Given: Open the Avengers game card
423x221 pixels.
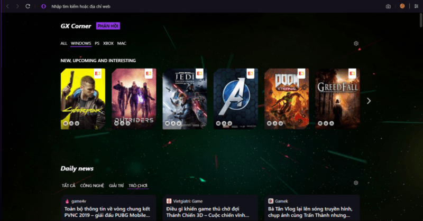Looking at the screenshot, I should (x=236, y=99).
